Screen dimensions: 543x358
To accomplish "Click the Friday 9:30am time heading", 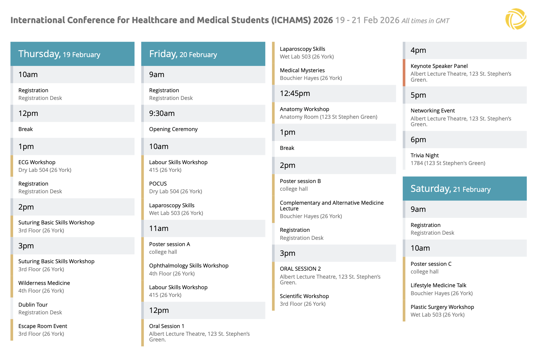I will click(203, 113).
